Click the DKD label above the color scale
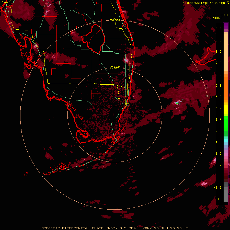The width and height of the screenshot is (230, 230). point(225,15)
